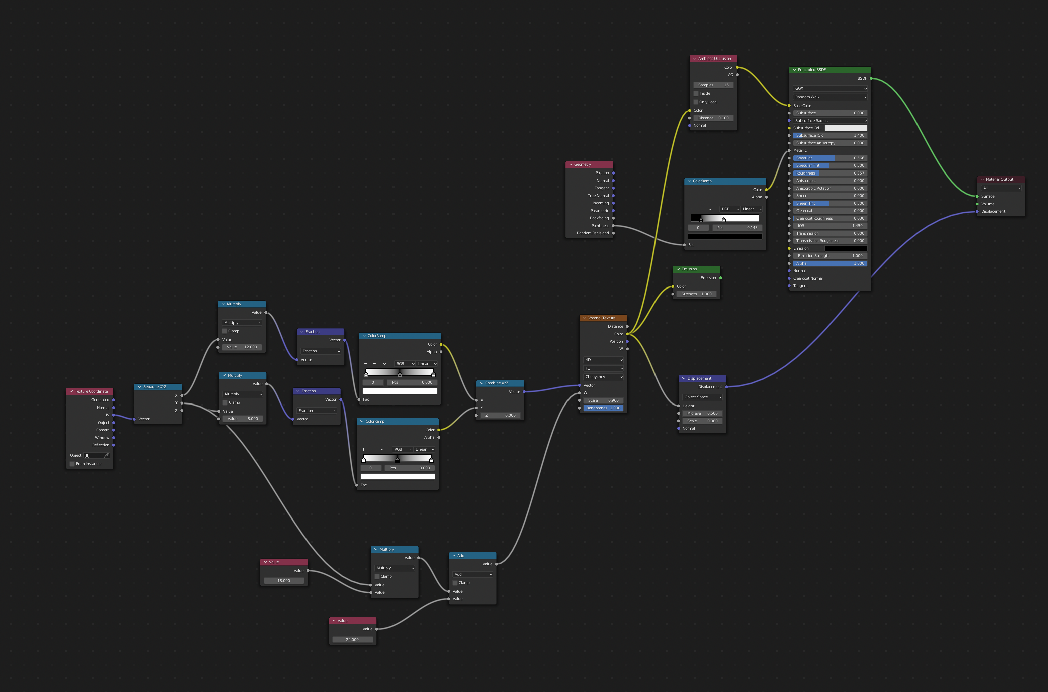
Task: Collapse the Voronoi Texture node
Action: pyautogui.click(x=584, y=317)
